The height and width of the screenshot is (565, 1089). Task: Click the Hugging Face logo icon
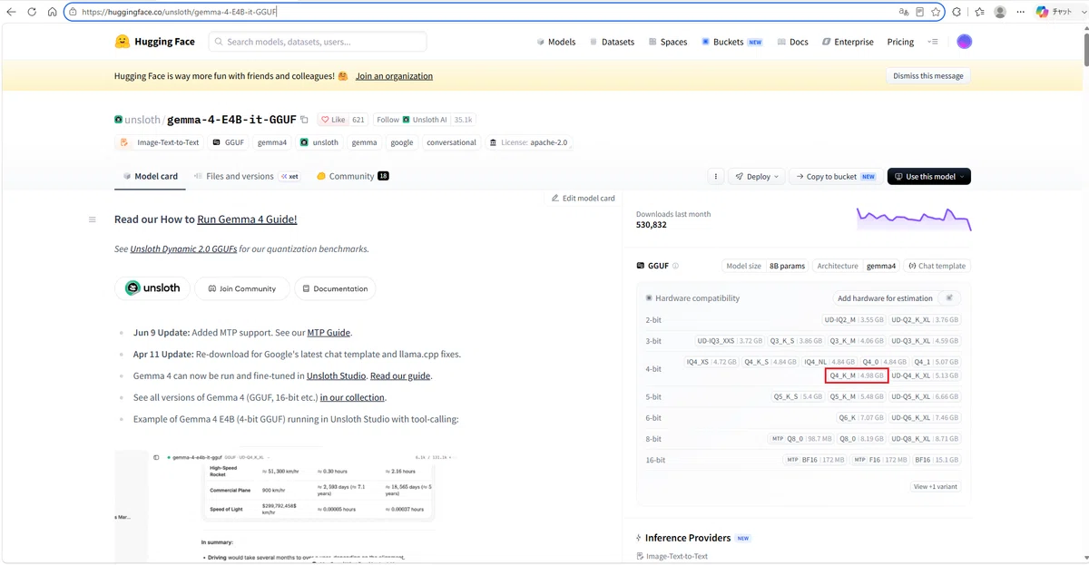click(122, 42)
